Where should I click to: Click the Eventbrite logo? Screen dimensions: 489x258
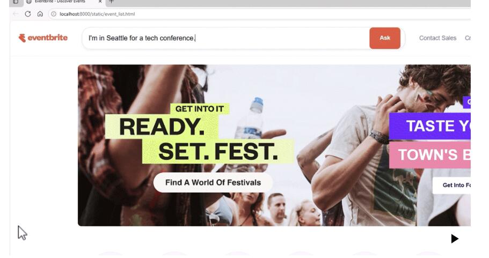point(43,38)
